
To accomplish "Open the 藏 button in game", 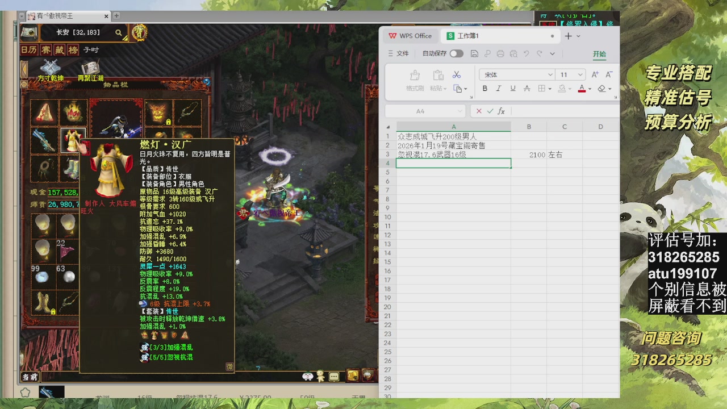I will point(60,50).
